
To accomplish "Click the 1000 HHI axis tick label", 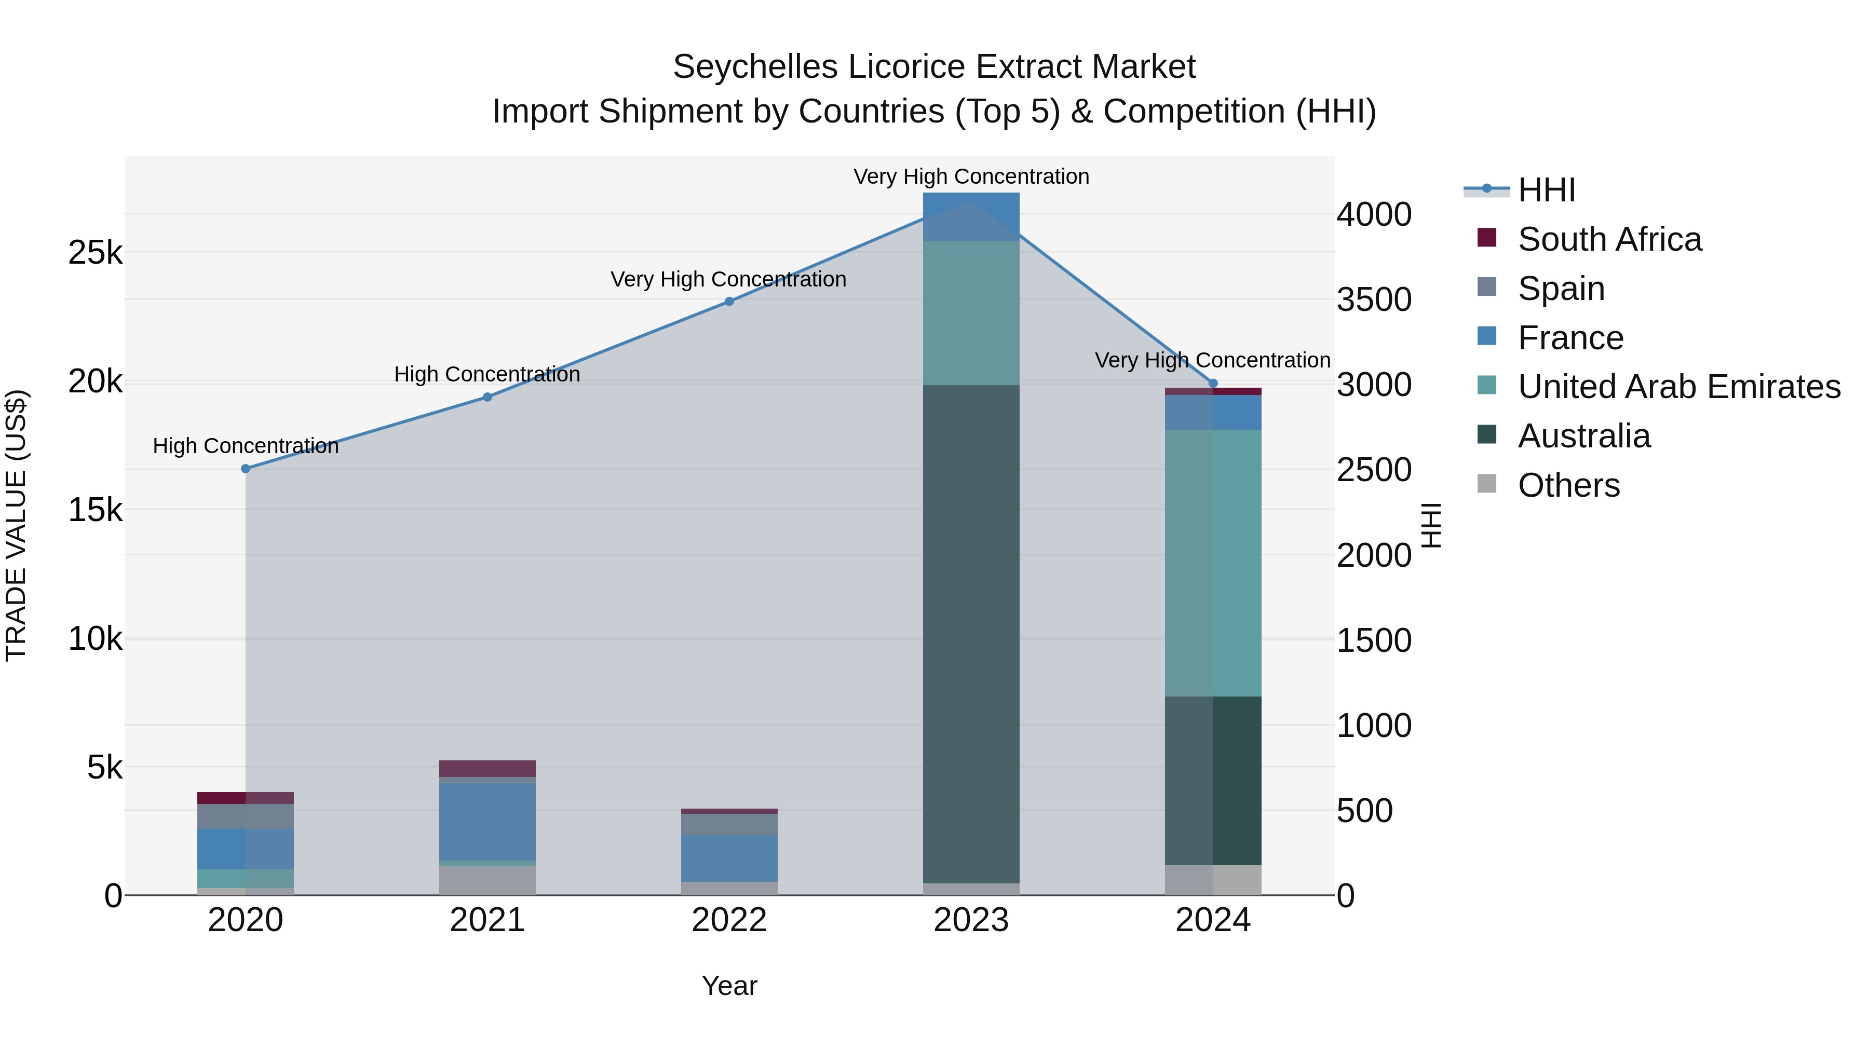I will (x=1374, y=726).
